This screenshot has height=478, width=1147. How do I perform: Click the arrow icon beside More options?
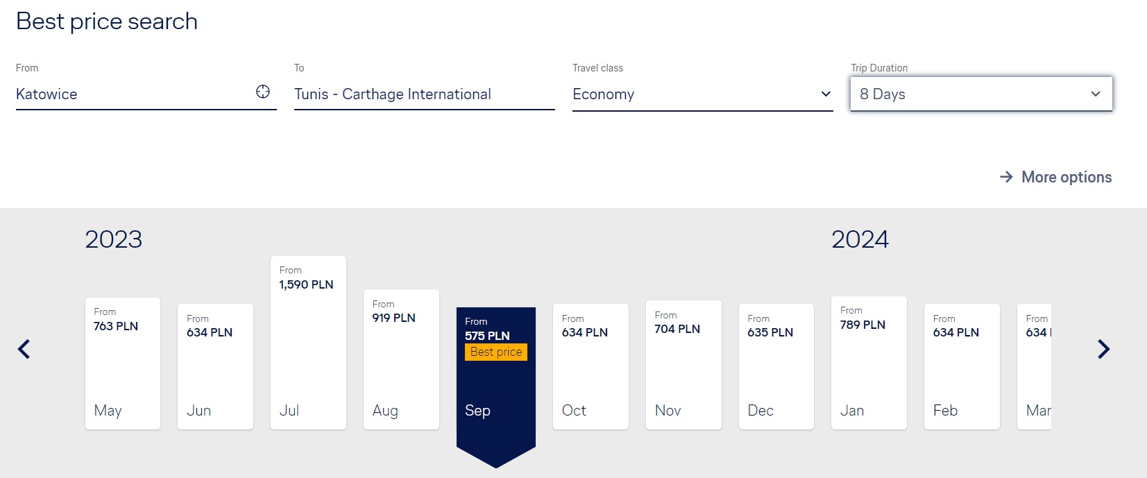click(x=1006, y=178)
